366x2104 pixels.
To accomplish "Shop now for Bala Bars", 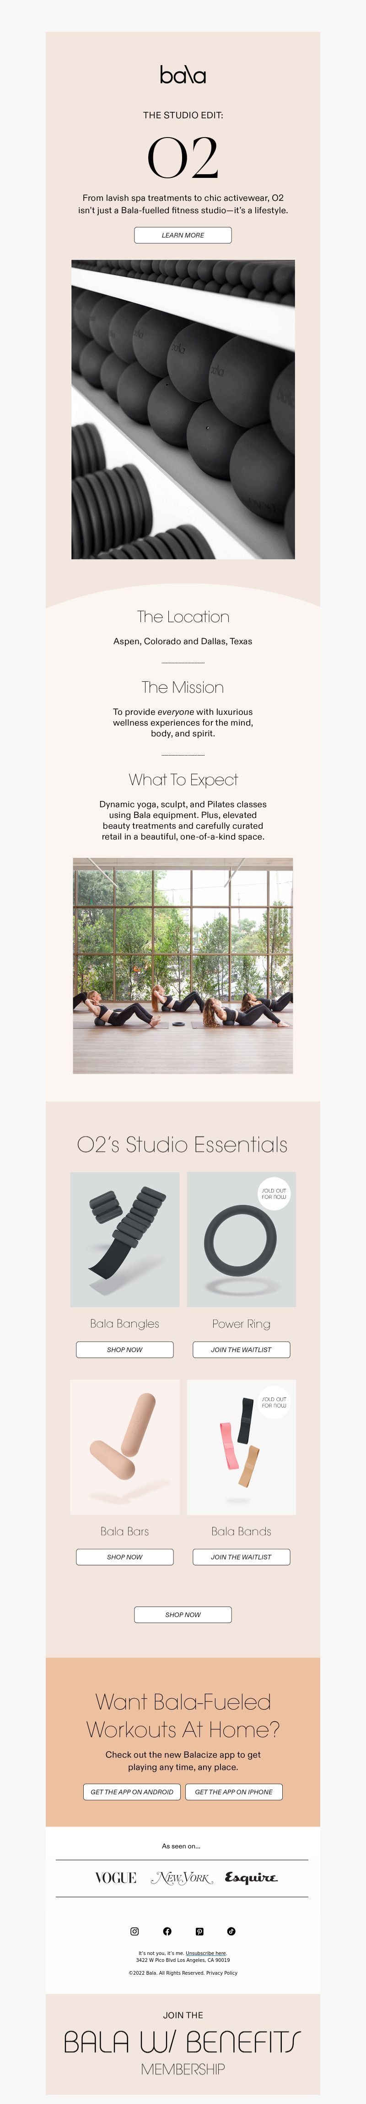I will click(125, 1557).
